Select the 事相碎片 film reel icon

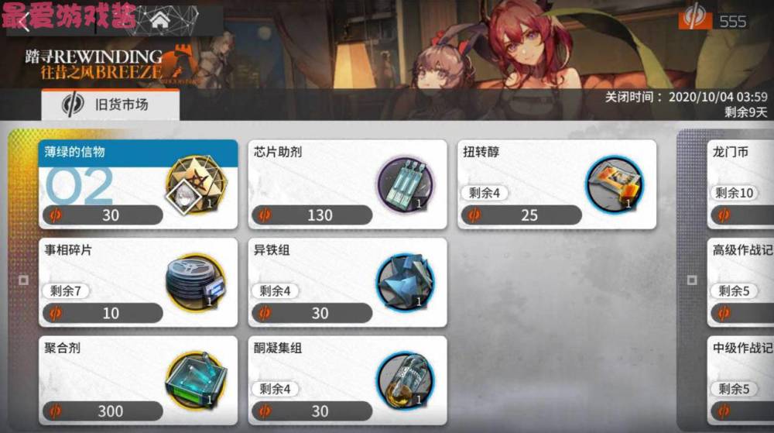point(197,283)
